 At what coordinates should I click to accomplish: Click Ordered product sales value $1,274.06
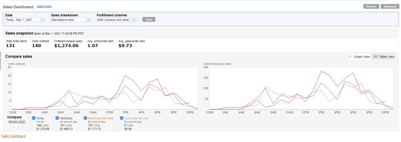(66, 46)
